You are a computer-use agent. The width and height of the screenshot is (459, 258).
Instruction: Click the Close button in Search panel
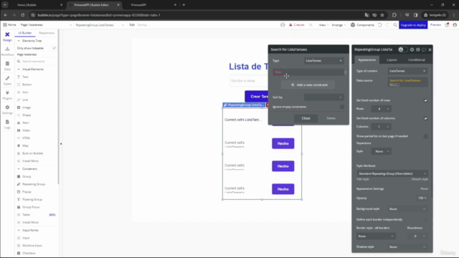(x=306, y=118)
